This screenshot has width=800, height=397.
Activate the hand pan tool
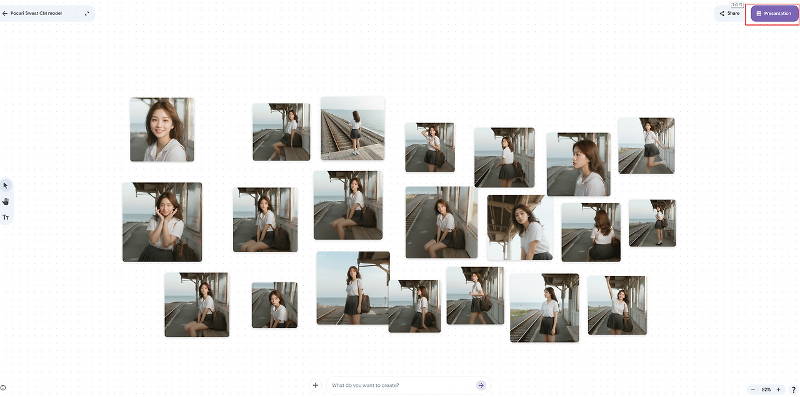pyautogui.click(x=6, y=201)
